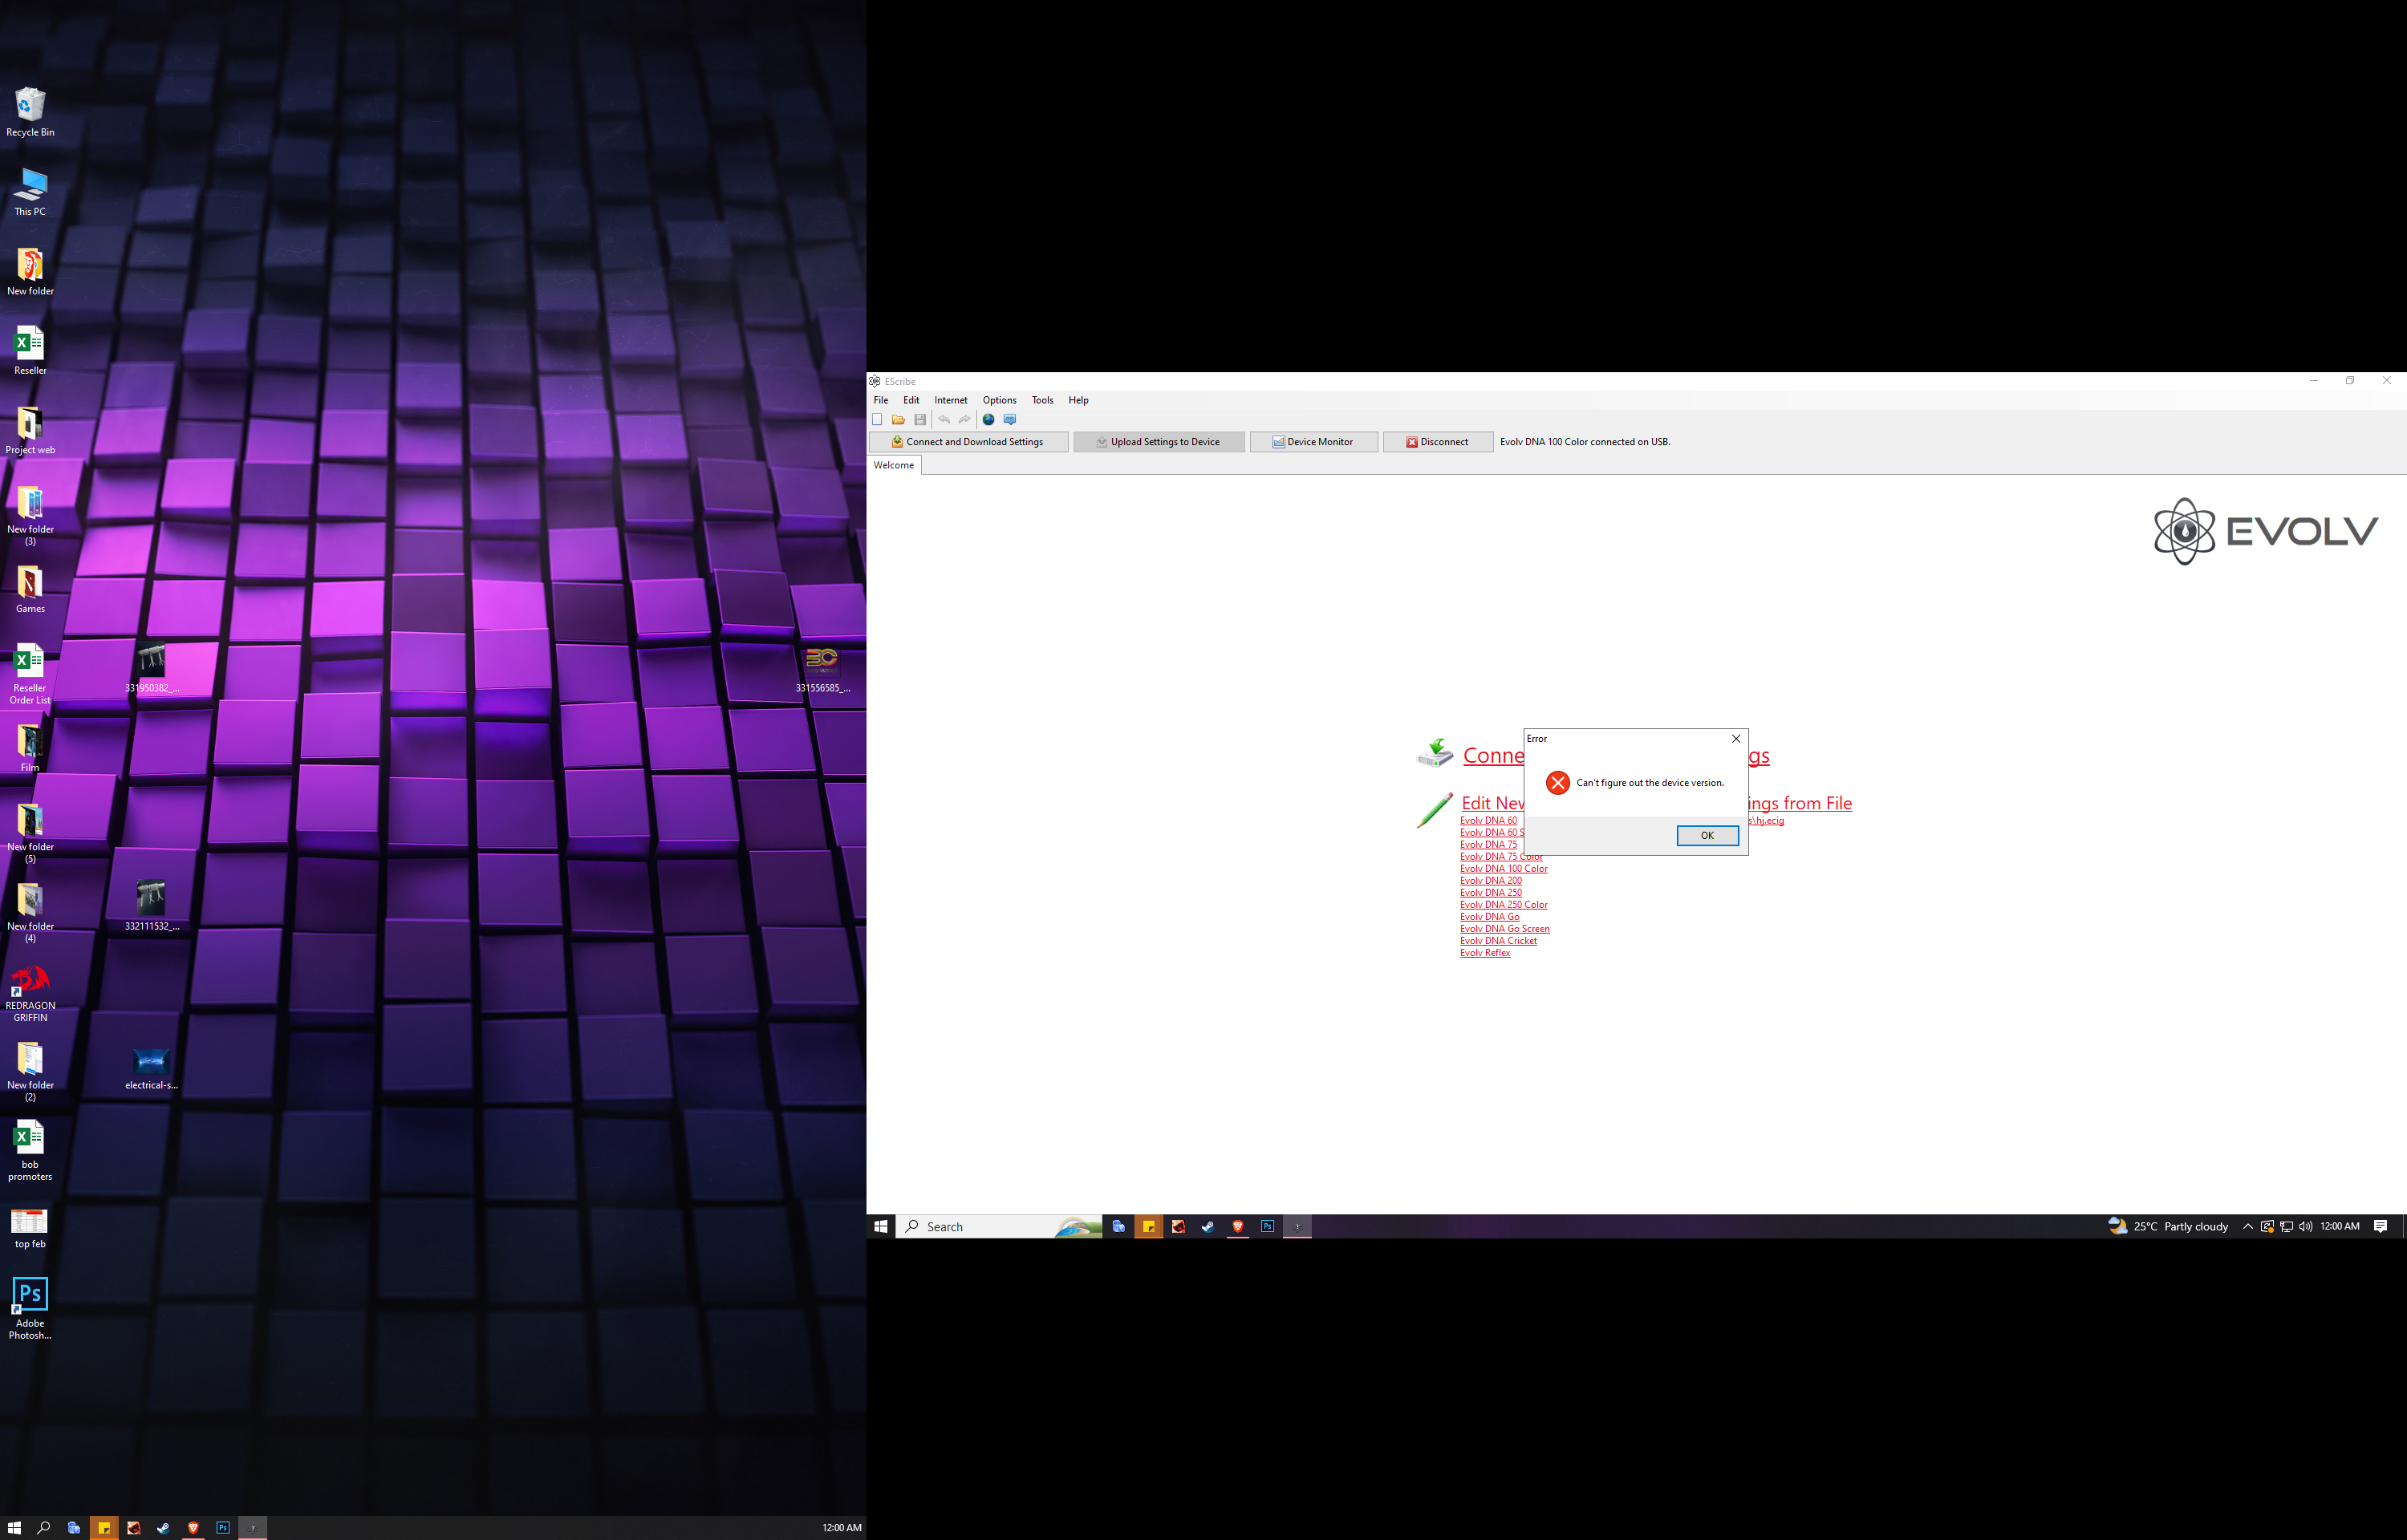Click the Evolv DNA 250 Color link
Viewport: 2407px width, 1540px height.
[x=1503, y=905]
